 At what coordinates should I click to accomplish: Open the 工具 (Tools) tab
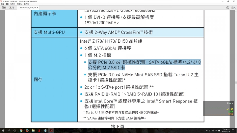coord(12,7)
